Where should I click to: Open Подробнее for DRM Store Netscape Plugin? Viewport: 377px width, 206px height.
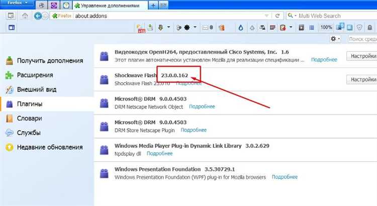(x=194, y=130)
